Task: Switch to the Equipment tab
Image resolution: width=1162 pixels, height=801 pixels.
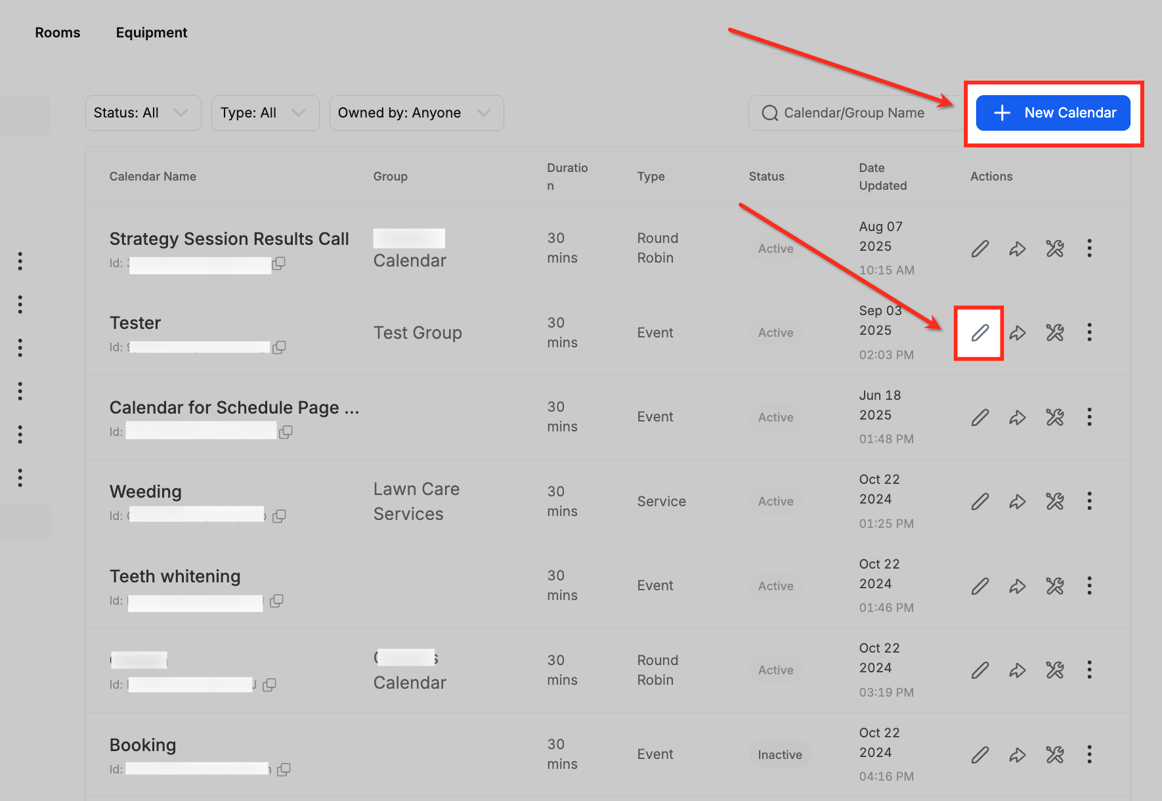Action: 152,33
